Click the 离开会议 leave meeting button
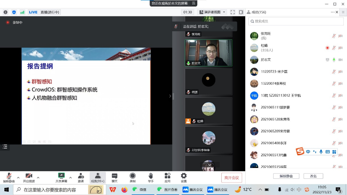347x195 pixels. [x=232, y=178]
